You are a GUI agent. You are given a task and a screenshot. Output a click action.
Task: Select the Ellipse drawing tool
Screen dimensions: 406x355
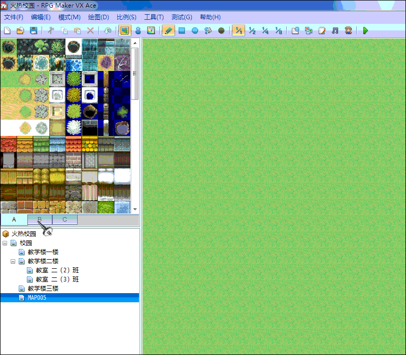(195, 30)
